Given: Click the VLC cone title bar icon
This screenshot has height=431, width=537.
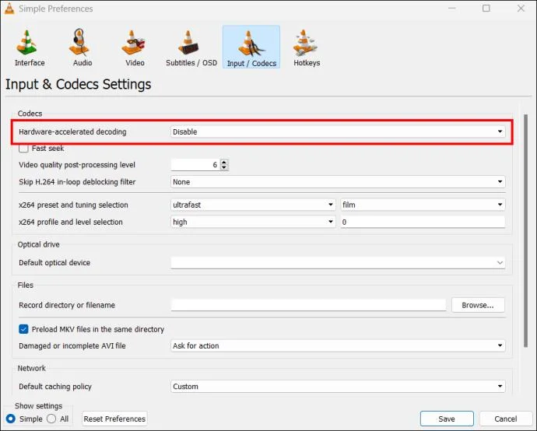Looking at the screenshot, I should point(9,9).
